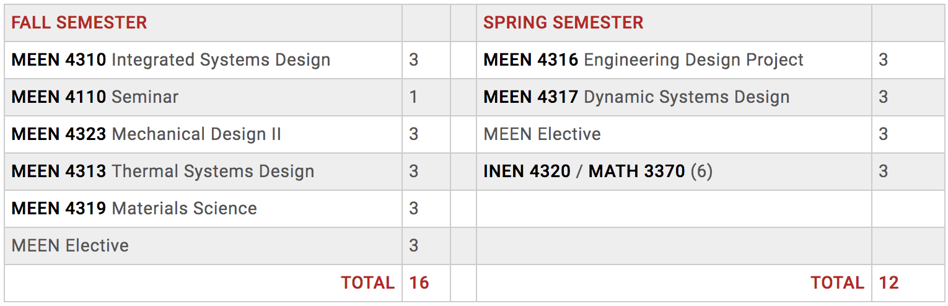Click the 1 credit value for Seminar
This screenshot has height=306, width=948.
(413, 97)
